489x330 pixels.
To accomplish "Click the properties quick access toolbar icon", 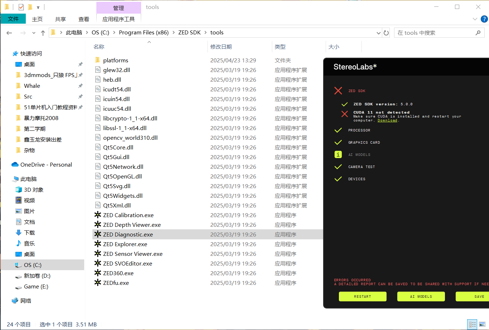I will (21, 7).
